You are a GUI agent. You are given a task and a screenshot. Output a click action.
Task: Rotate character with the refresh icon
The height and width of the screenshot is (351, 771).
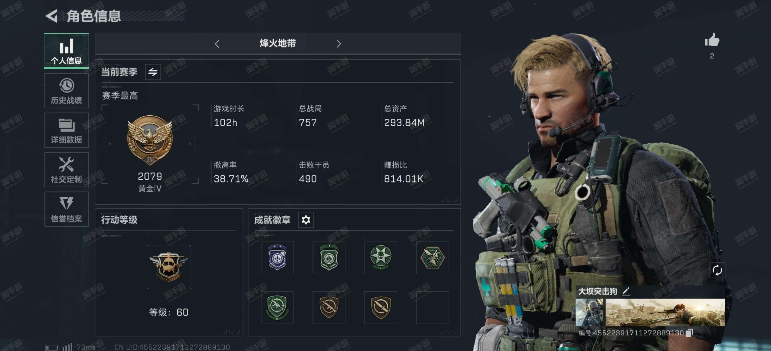pyautogui.click(x=717, y=271)
